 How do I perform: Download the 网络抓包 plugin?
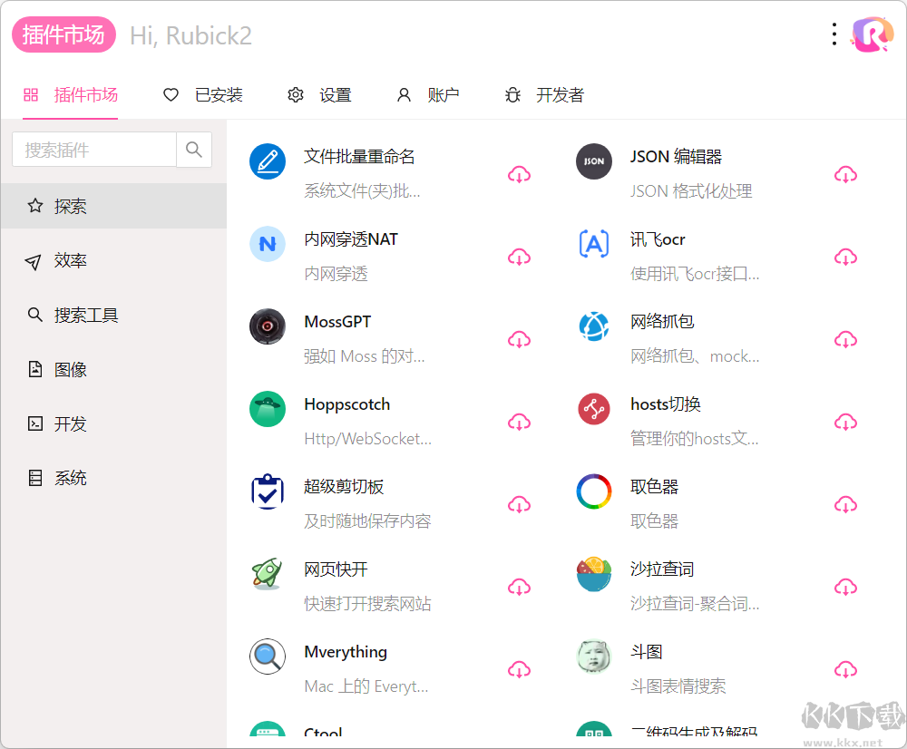point(845,339)
